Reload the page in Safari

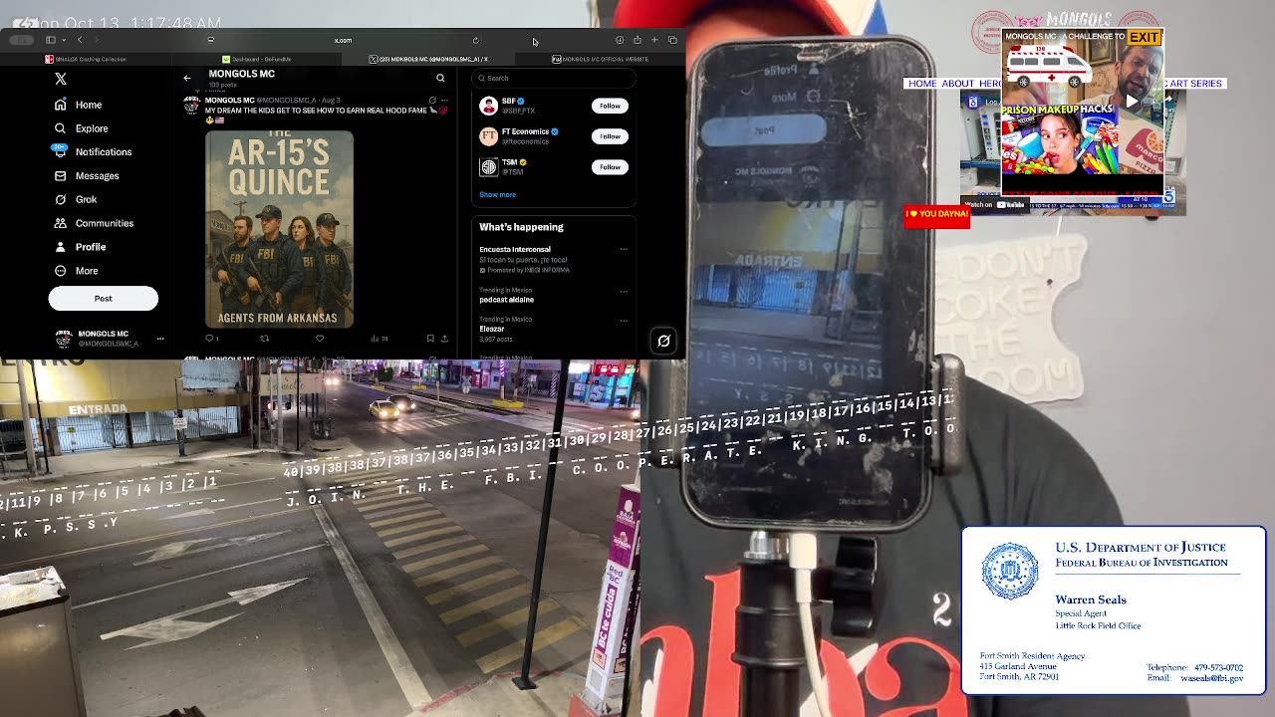point(476,40)
